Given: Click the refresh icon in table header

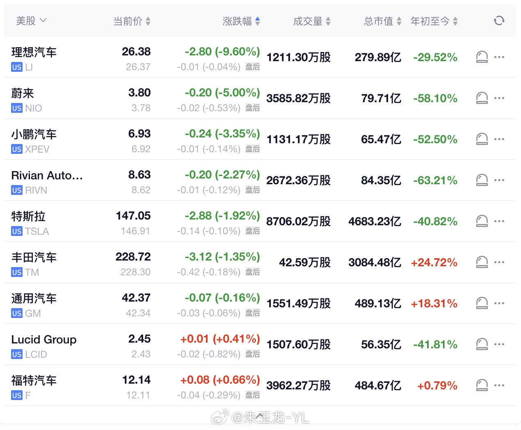Looking at the screenshot, I should tap(499, 21).
